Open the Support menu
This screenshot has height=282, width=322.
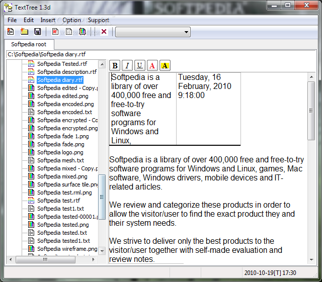[99, 20]
